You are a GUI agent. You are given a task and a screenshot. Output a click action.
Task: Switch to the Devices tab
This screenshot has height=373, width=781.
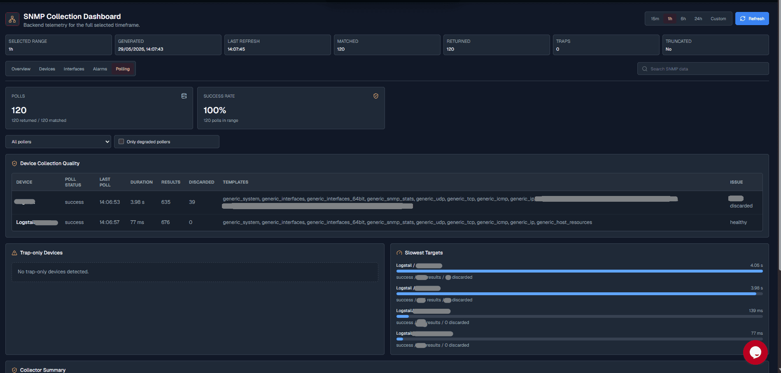pos(47,69)
